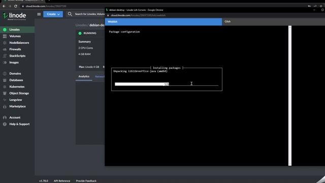Click the console window scrollbar
The image size is (325, 183).
[x=290, y=96]
